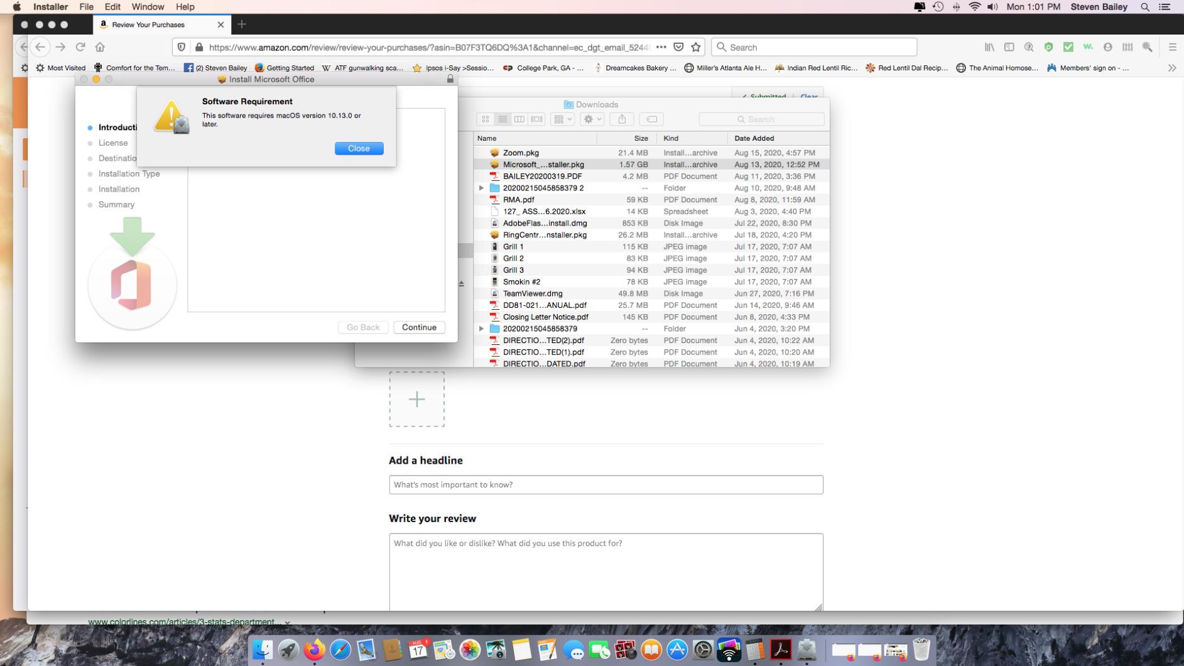Viewport: 1184px width, 666px height.
Task: Click Continue in the Office installer
Action: 419,327
